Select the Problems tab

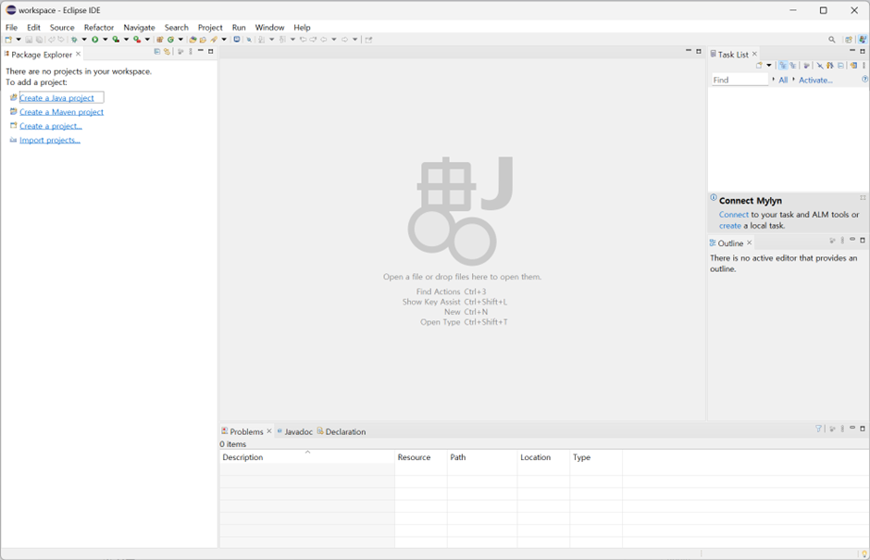246,431
